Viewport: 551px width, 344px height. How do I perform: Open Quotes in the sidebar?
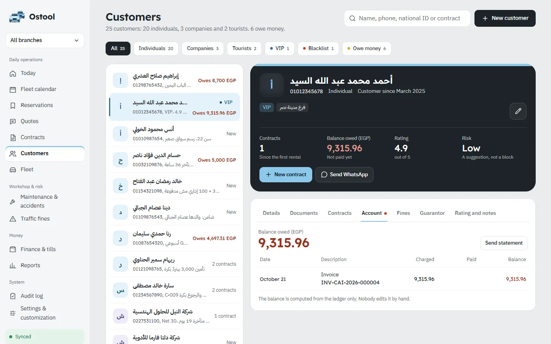pyautogui.click(x=45, y=122)
